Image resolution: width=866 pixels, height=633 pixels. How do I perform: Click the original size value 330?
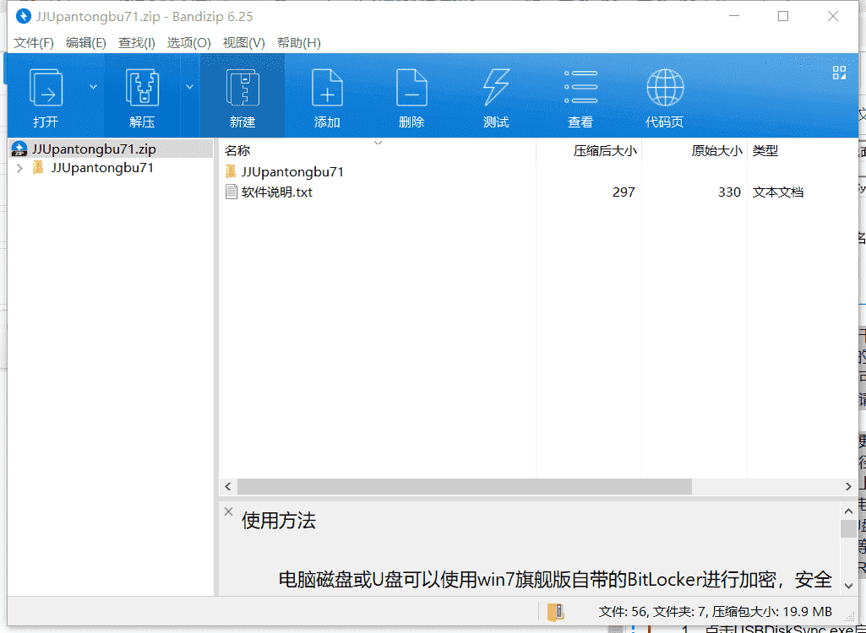click(730, 192)
